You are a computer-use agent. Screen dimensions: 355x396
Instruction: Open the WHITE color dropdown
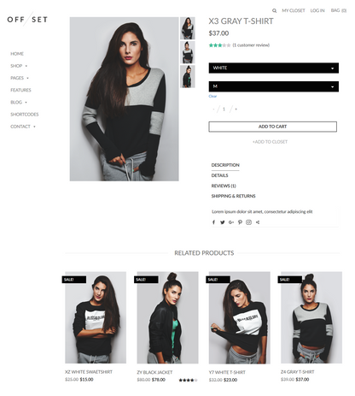274,68
